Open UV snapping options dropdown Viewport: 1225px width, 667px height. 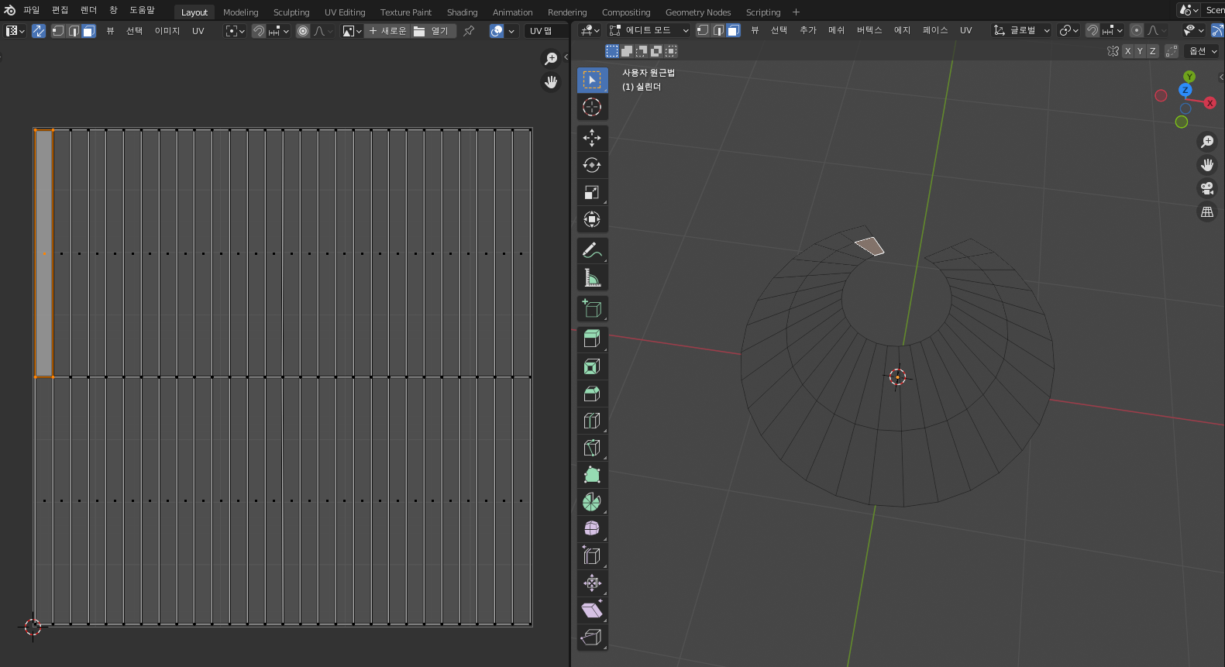(x=279, y=31)
